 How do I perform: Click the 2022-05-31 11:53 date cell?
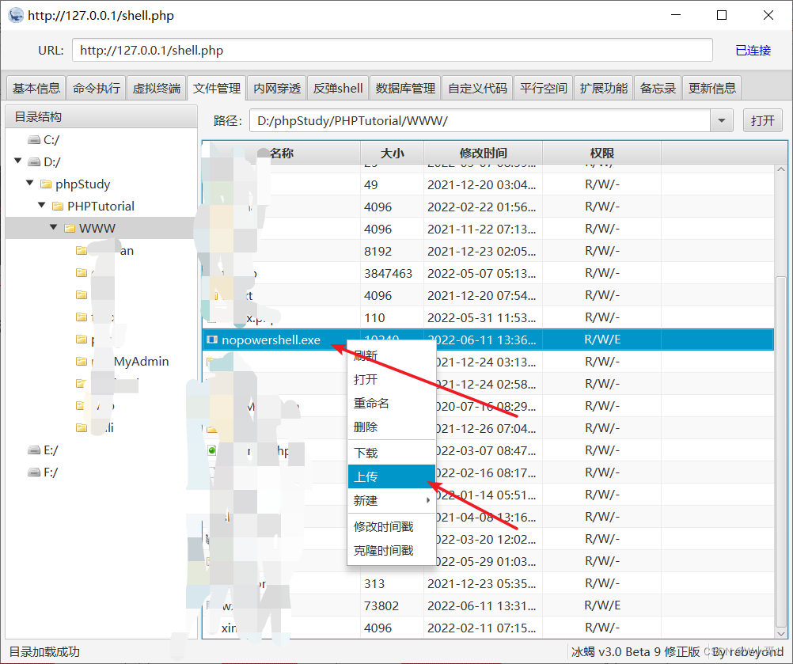(x=481, y=317)
